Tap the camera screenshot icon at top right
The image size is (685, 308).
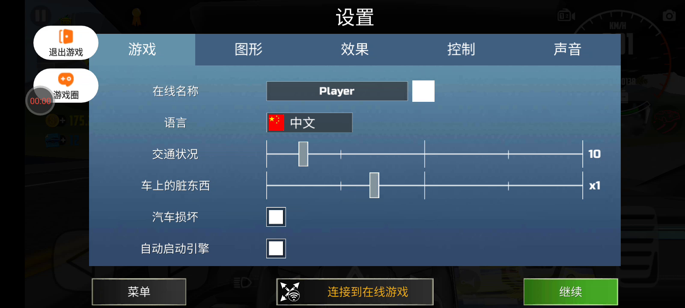[x=669, y=16]
